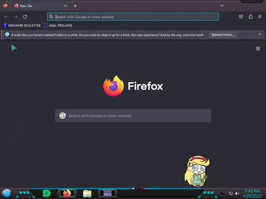
Task: Switch to Firefox on taskbar
Action: click(67, 193)
